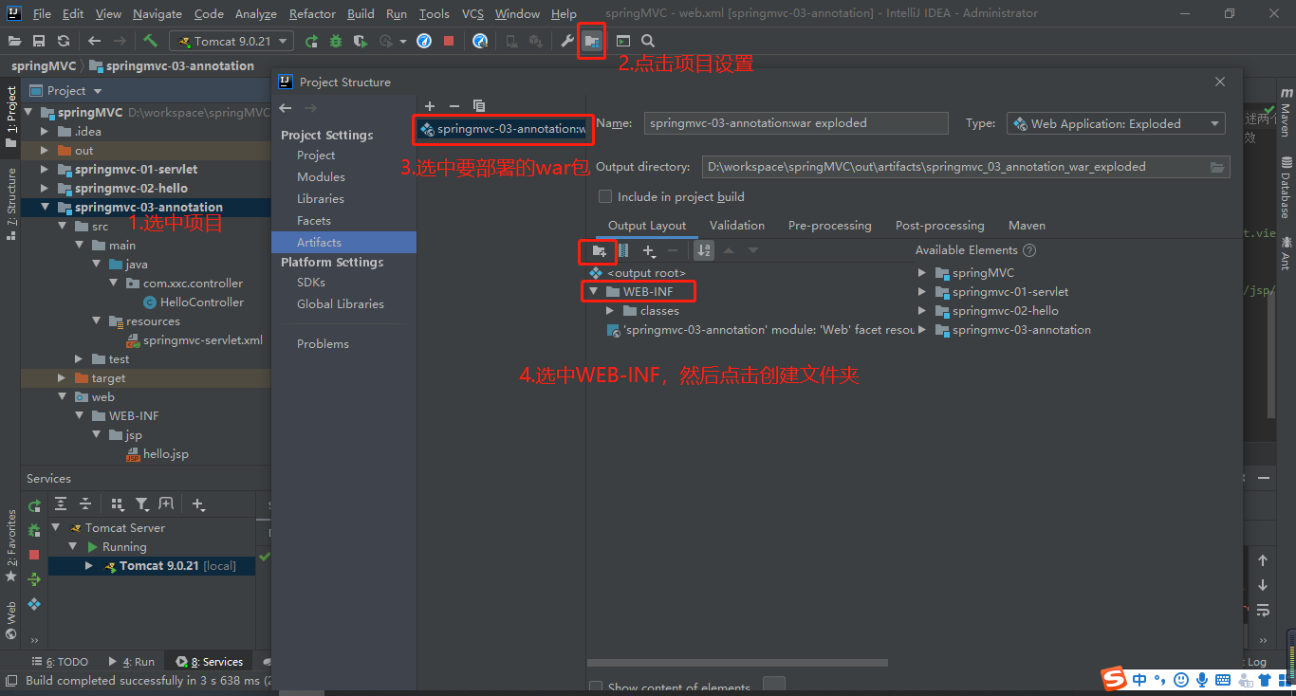The image size is (1296, 696).
Task: Switch to the Post-processing tab
Action: [x=939, y=226]
